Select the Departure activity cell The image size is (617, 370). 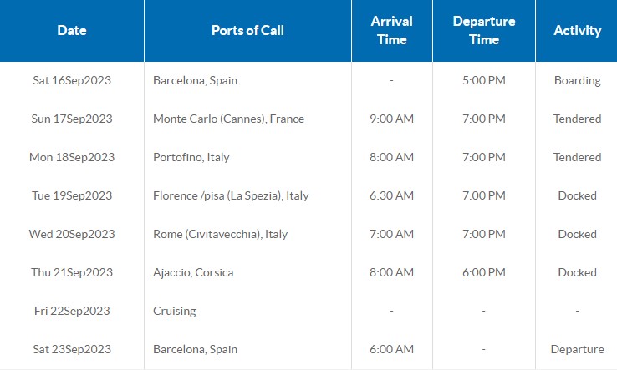click(577, 349)
